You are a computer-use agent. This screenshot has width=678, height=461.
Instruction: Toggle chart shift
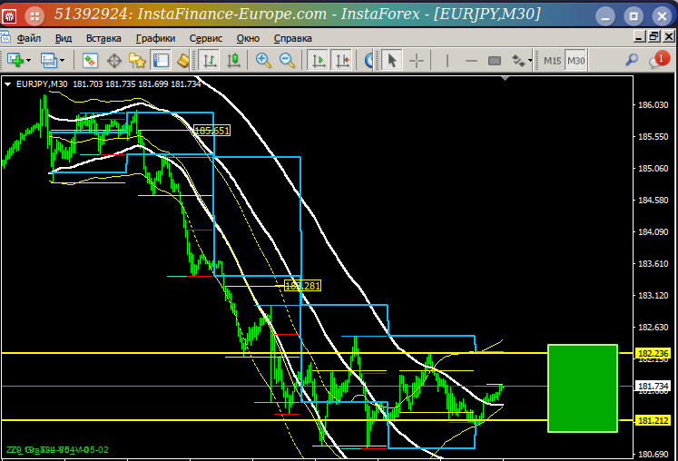(342, 60)
